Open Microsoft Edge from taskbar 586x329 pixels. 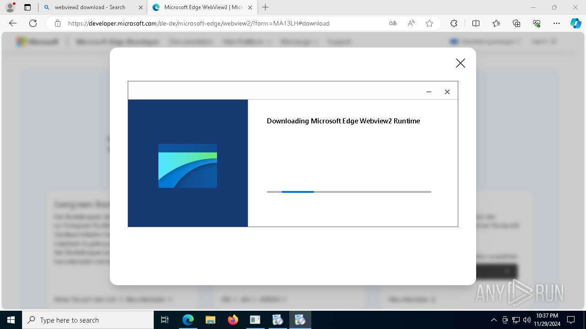pyautogui.click(x=188, y=320)
